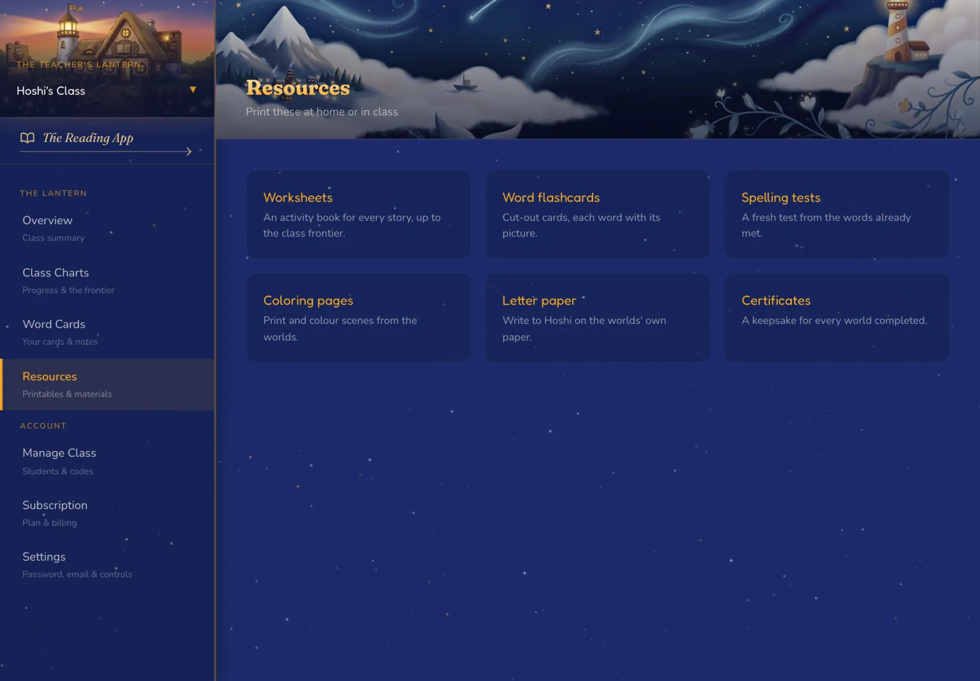Screen dimensions: 980x681
Task: Click the open book icon beside The Reading App
Action: (27, 138)
